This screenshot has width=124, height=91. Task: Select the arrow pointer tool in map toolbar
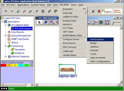[x=39, y=22]
